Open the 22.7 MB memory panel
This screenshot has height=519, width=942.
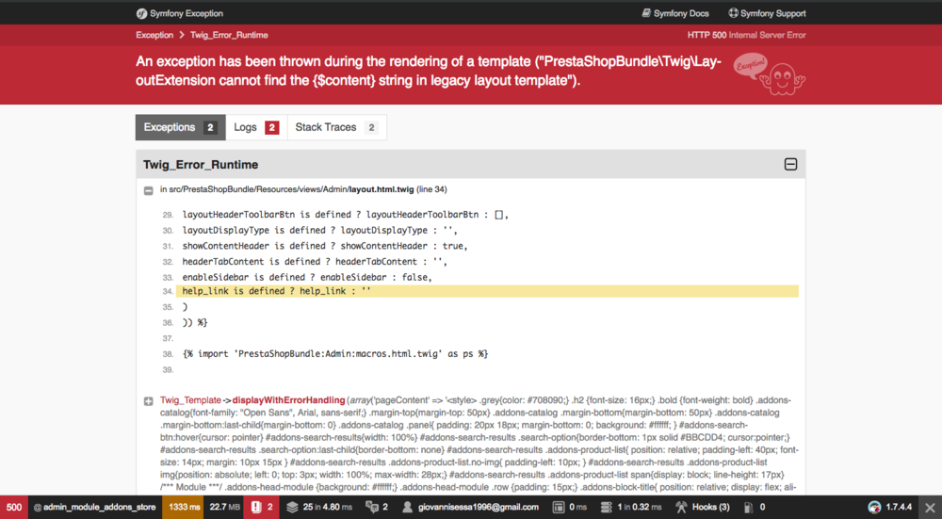225,507
